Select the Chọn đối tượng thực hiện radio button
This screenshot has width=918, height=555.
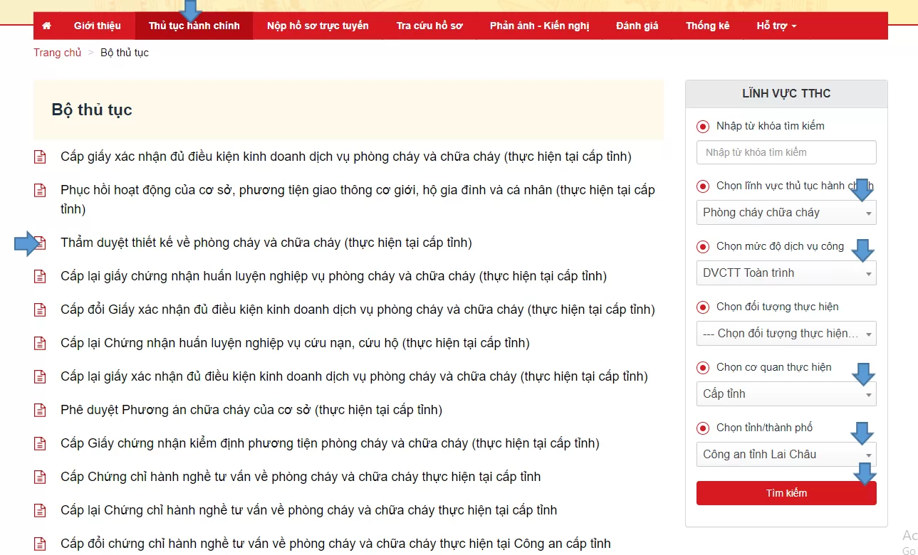pyautogui.click(x=703, y=307)
